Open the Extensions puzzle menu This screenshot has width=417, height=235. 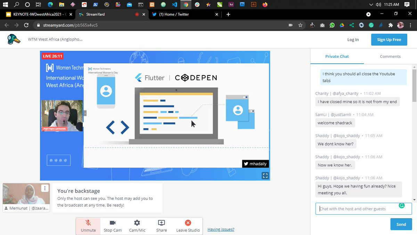pos(391,25)
